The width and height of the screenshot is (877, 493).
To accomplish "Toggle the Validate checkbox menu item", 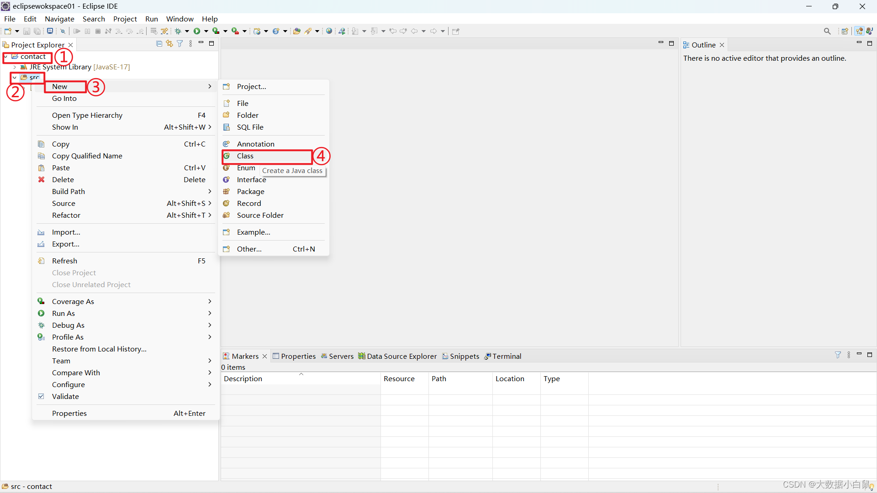I will pyautogui.click(x=65, y=396).
